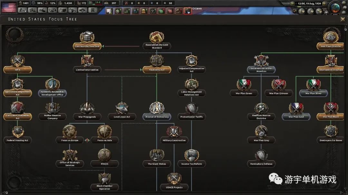The height and width of the screenshot is (195, 348).
Task: Click the bottom horizontal scrollbar handle
Action: [x=7, y=192]
